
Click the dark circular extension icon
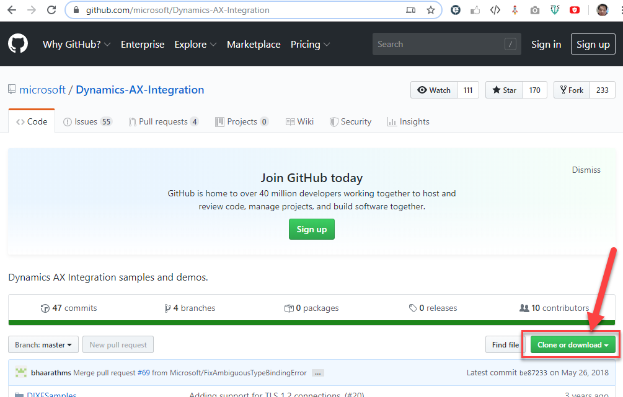456,10
